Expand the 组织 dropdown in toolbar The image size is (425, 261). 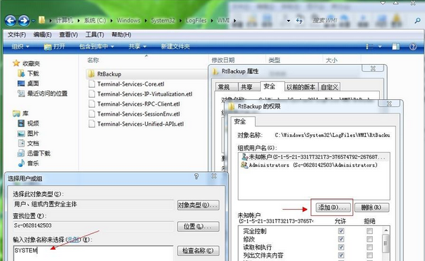pyautogui.click(x=20, y=46)
